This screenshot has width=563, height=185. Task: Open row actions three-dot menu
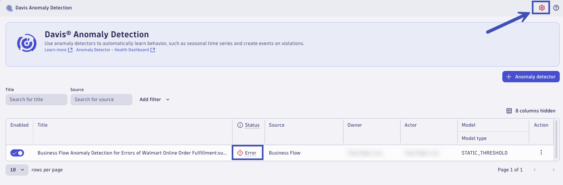541,152
